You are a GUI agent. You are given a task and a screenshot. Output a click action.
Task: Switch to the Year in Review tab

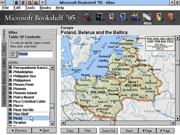[4, 96]
